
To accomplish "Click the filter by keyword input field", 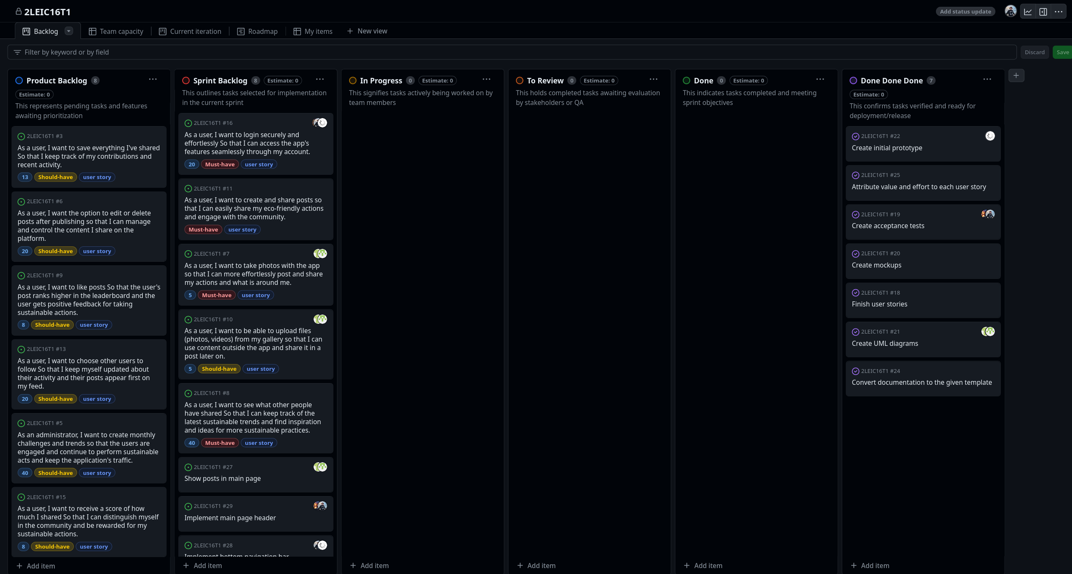I will (x=508, y=52).
